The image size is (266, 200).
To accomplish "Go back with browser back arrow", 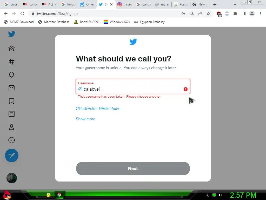I will (6, 14).
